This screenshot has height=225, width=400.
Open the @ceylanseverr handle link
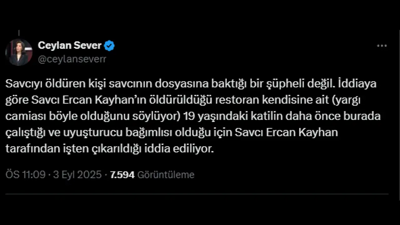72,59
